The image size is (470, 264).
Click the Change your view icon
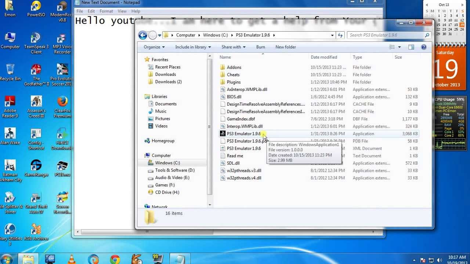pos(392,47)
